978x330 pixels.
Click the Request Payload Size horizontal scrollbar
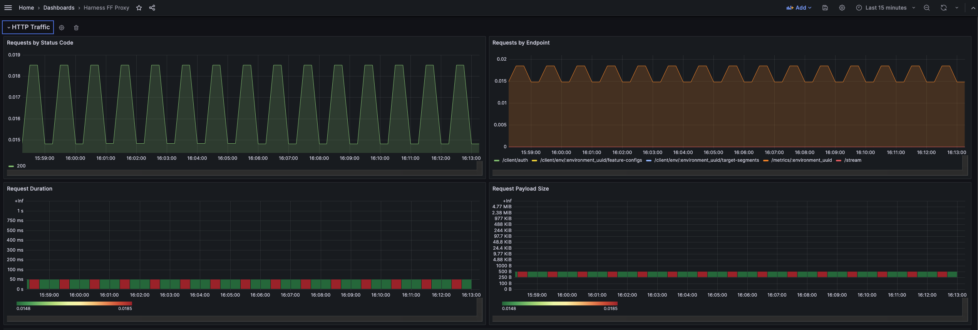[x=727, y=318]
